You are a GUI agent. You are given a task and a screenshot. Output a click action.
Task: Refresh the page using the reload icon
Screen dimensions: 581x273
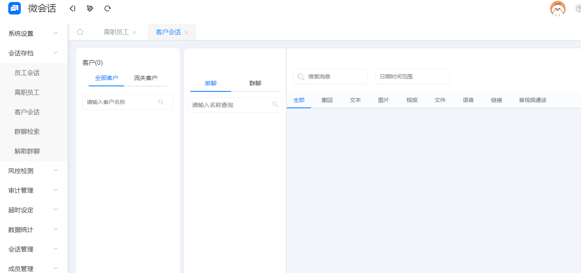pyautogui.click(x=107, y=8)
